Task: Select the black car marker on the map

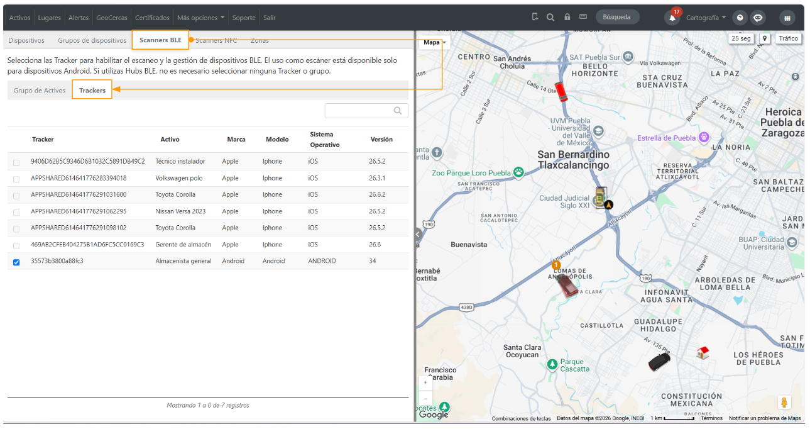Action: tap(659, 362)
